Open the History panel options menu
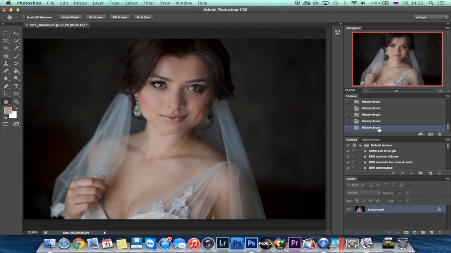 point(447,96)
